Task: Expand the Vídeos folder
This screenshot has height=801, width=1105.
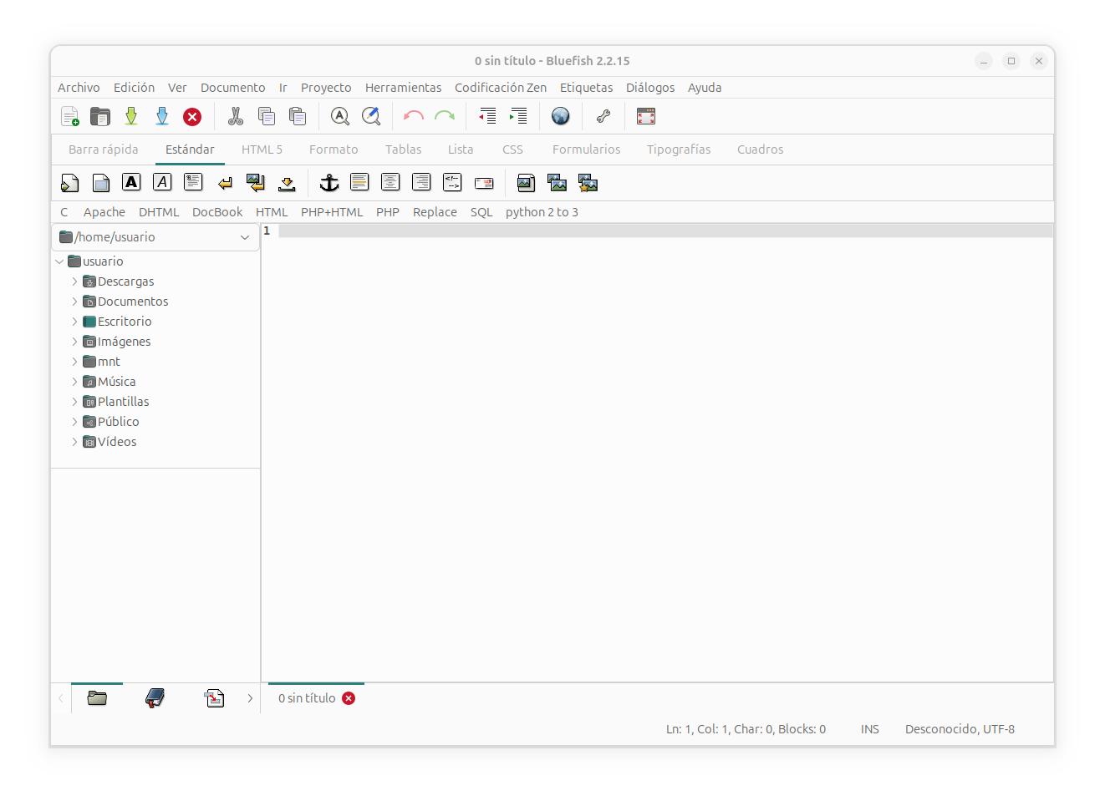Action: point(74,442)
